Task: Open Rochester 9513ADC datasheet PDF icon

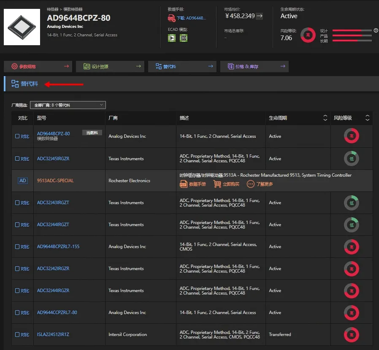Action: click(x=184, y=184)
